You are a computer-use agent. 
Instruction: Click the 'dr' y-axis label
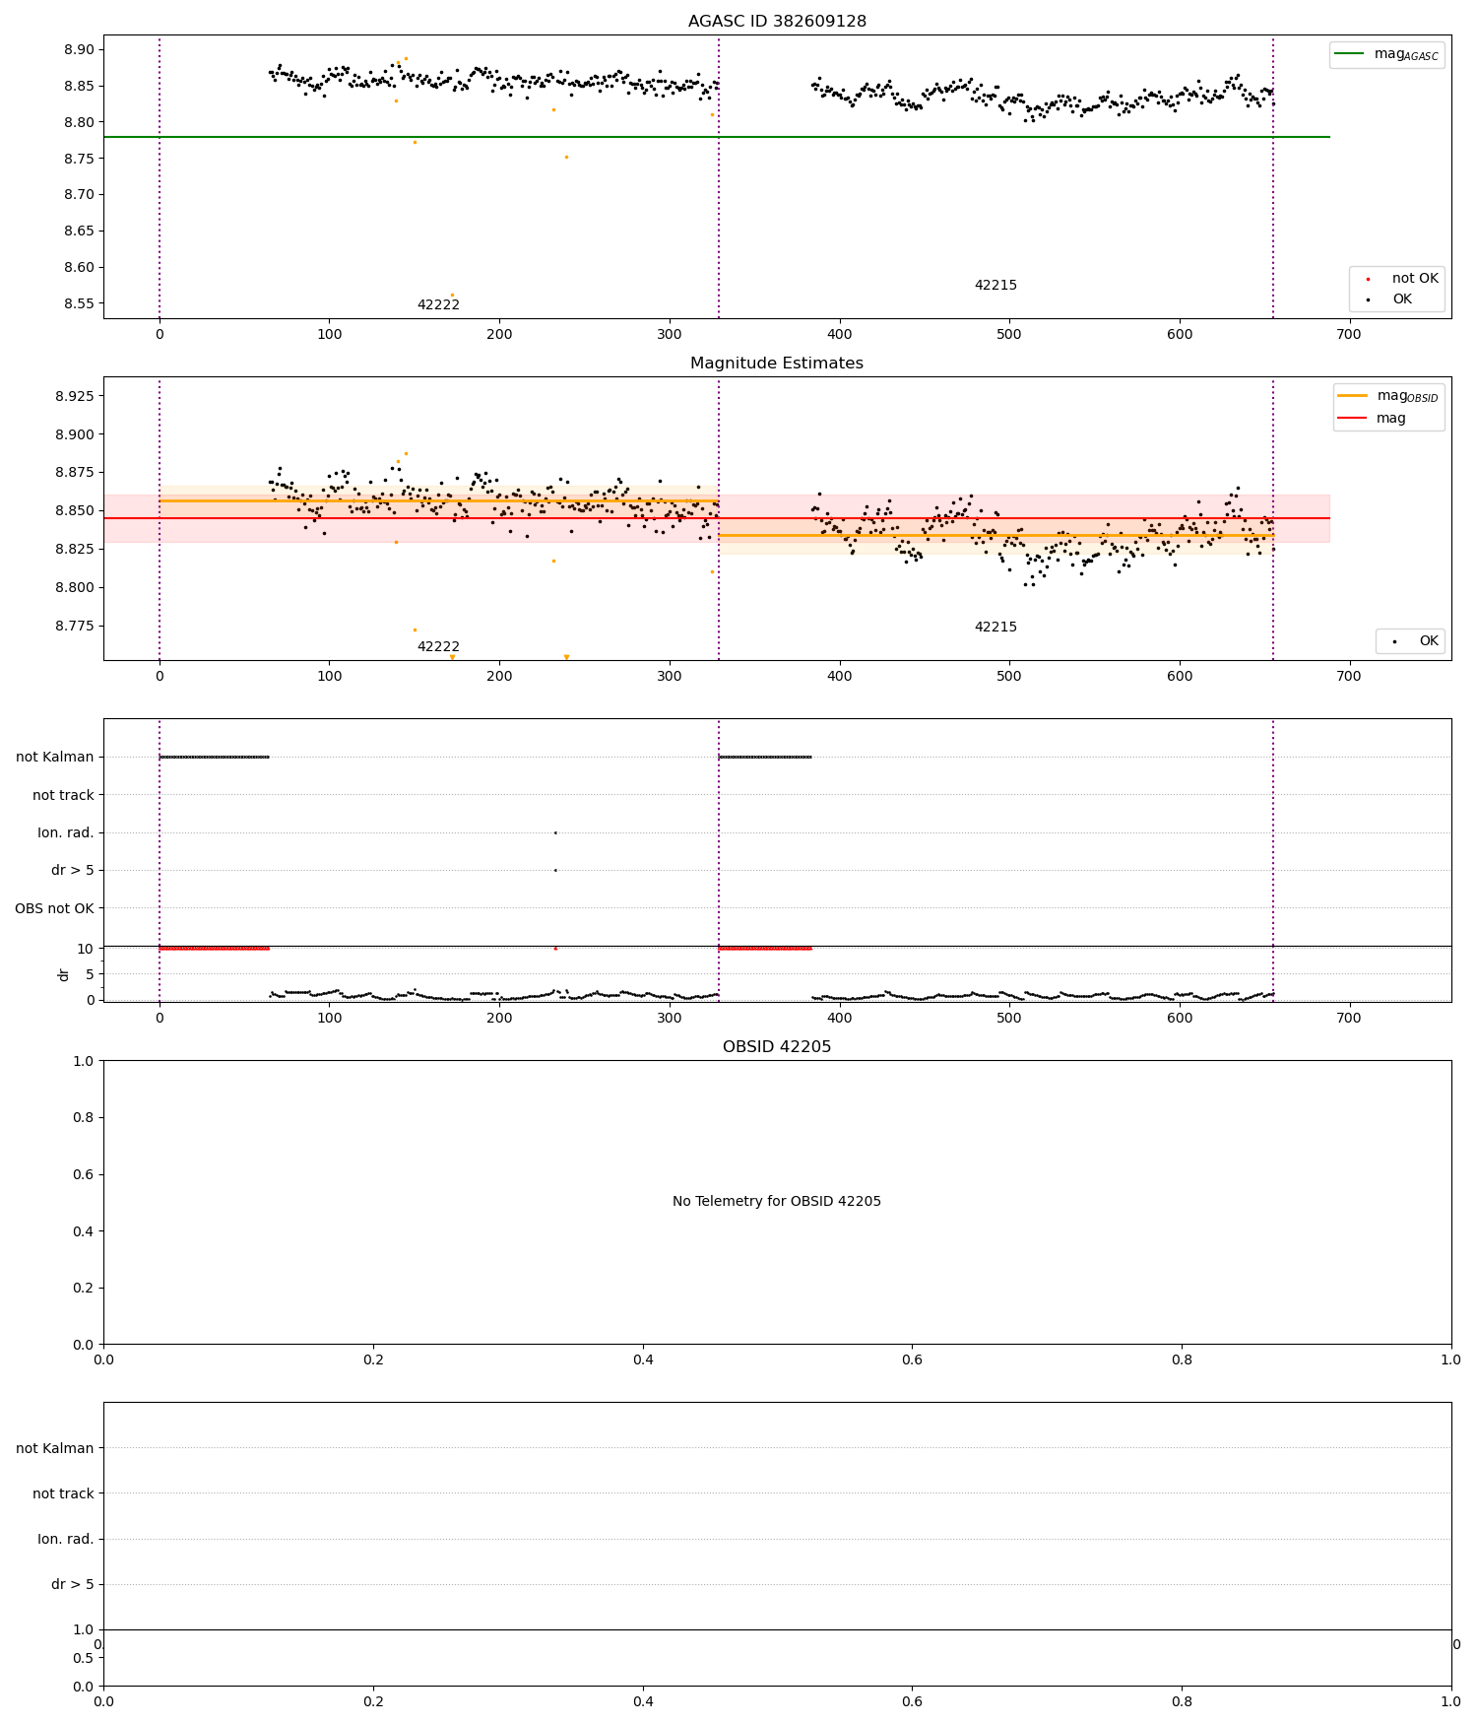click(64, 974)
